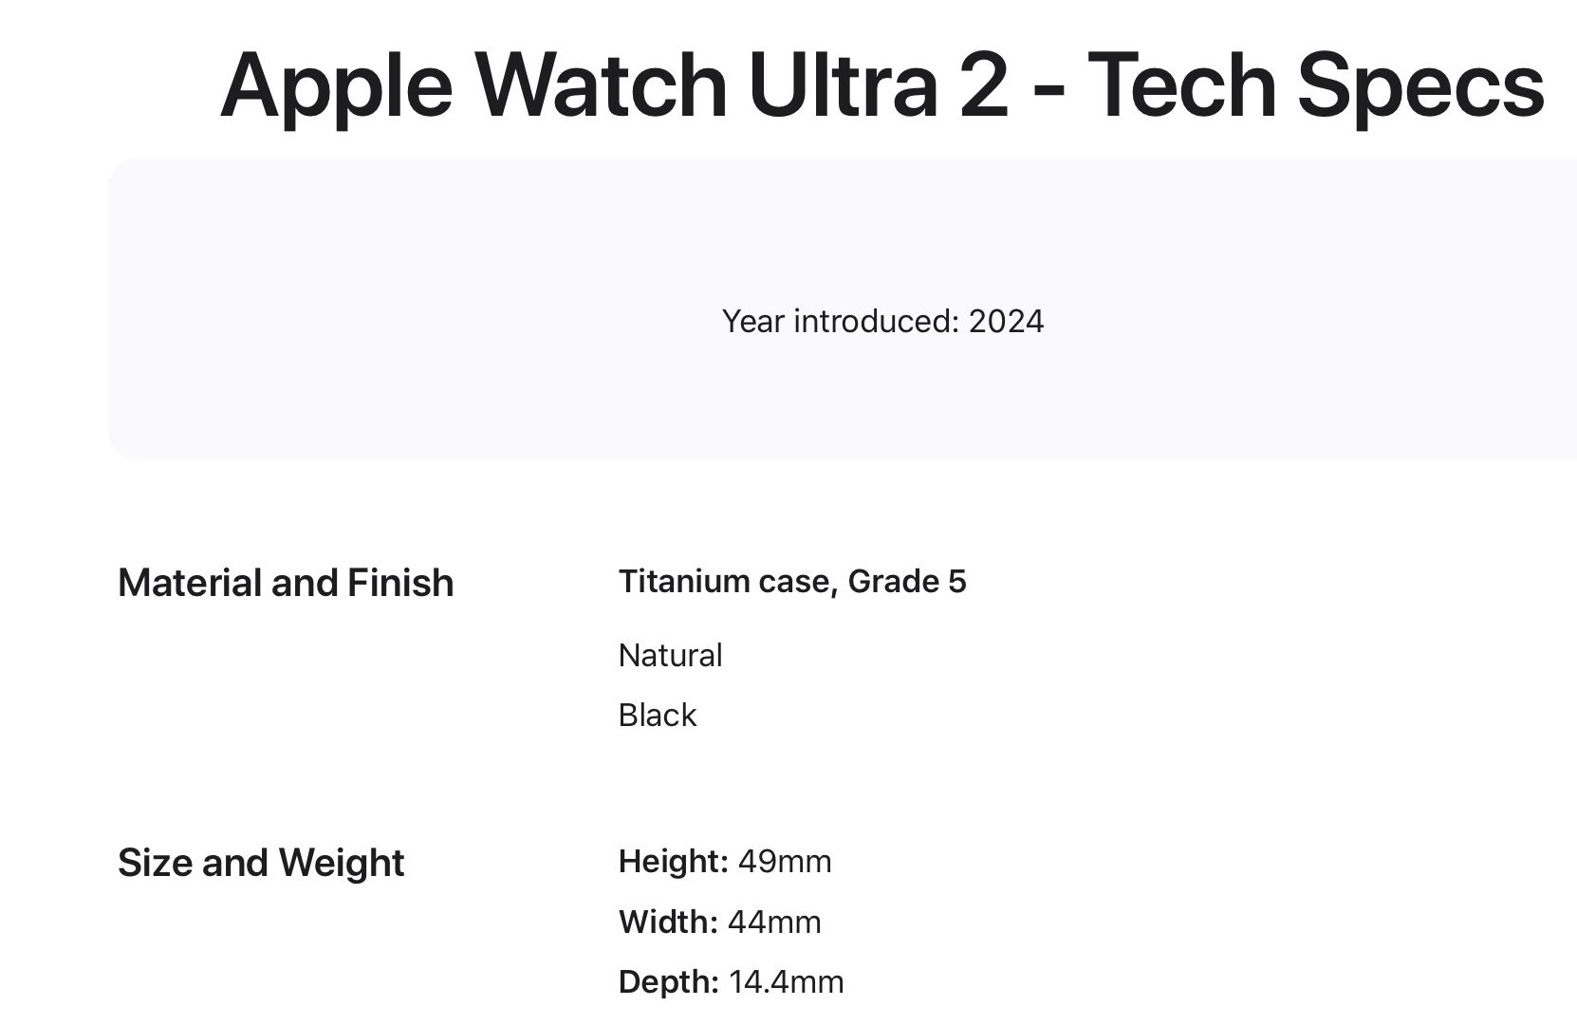Click the words Tech Specs in the heading

[1315, 85]
